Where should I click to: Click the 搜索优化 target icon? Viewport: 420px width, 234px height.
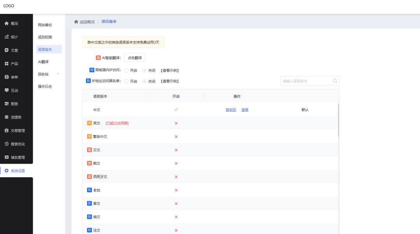[x=7, y=144]
